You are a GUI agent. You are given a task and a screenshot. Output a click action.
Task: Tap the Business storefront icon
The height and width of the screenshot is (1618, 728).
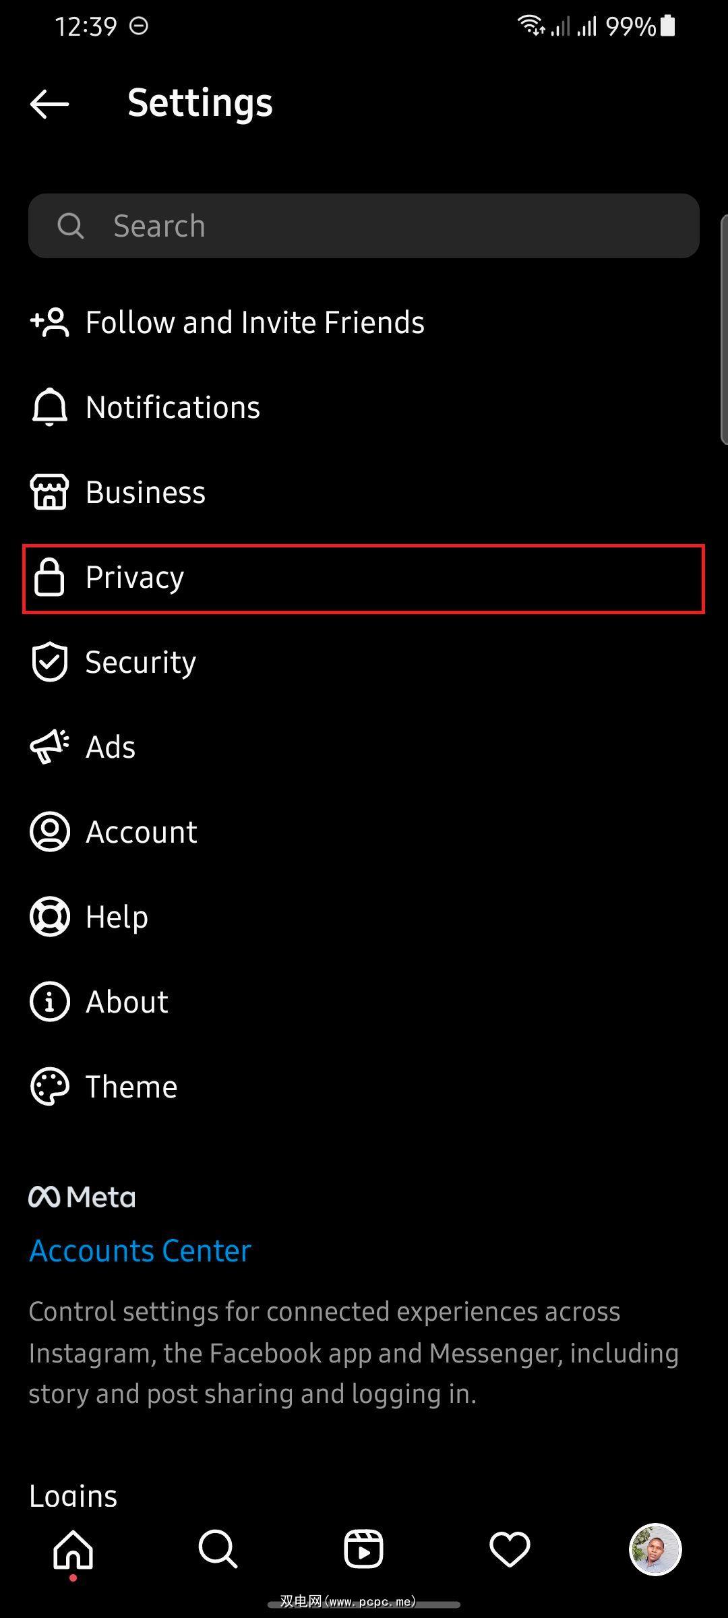(x=50, y=492)
